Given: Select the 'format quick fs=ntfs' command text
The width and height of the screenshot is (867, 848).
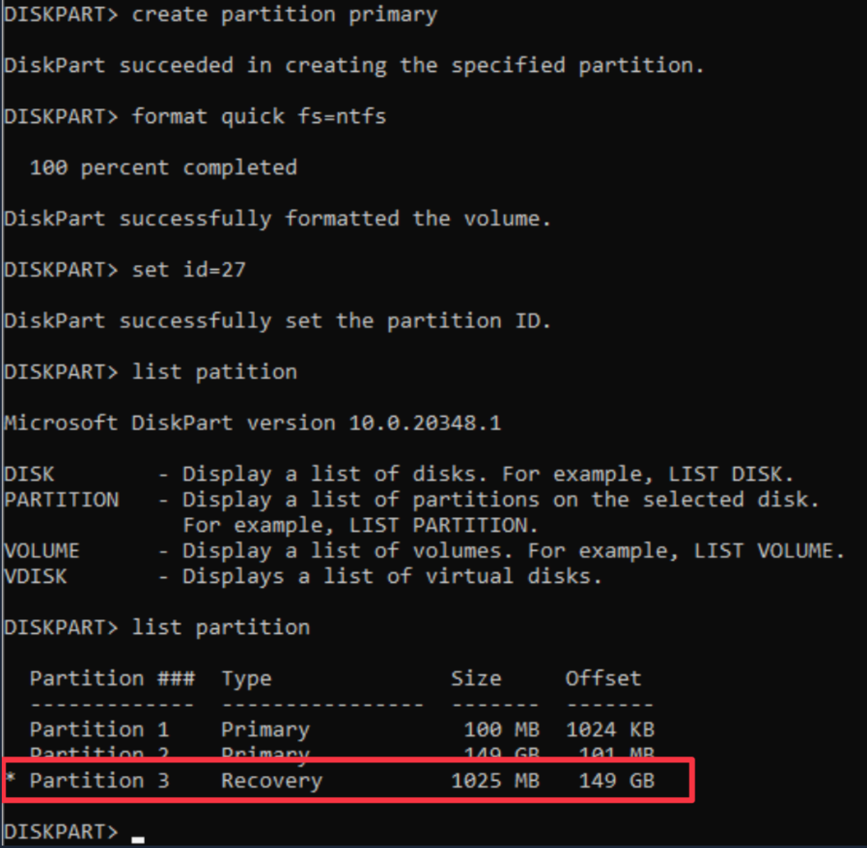Looking at the screenshot, I should (x=259, y=116).
